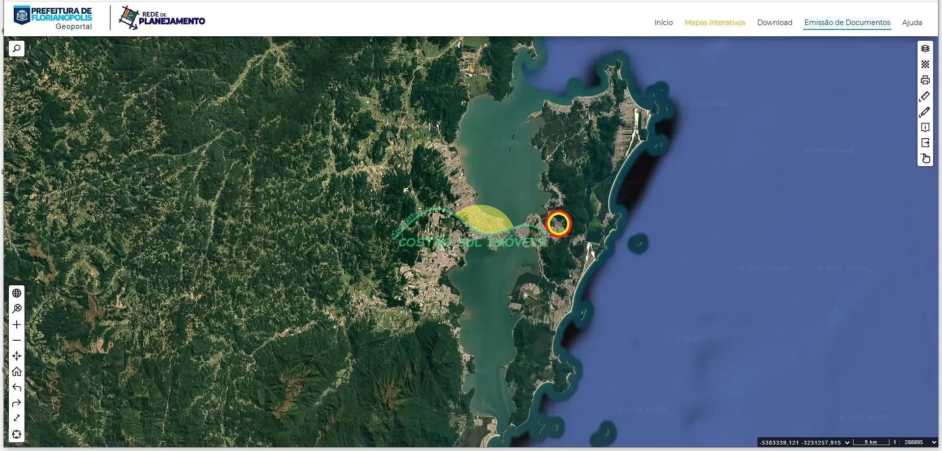Screen dimensions: 942x451
Task: Click the Download link
Action: [775, 23]
